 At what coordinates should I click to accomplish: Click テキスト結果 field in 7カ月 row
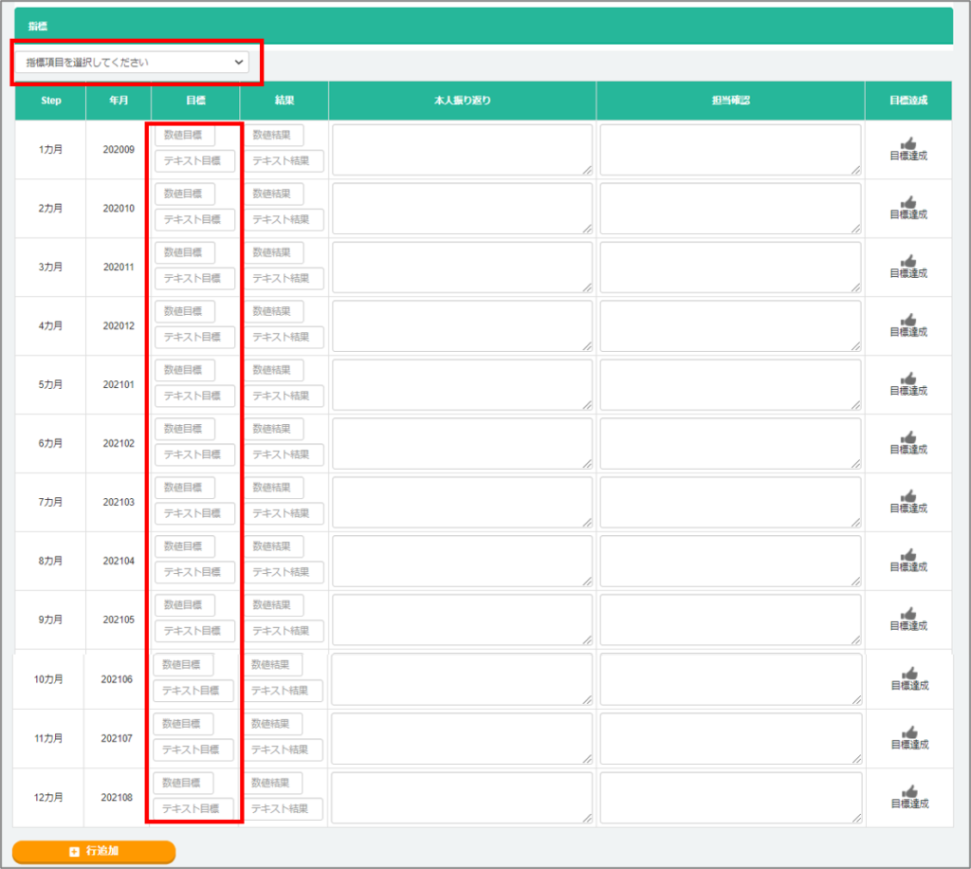point(284,514)
